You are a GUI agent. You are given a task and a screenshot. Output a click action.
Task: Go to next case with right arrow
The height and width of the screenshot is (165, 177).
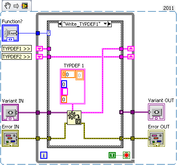(x=110, y=24)
